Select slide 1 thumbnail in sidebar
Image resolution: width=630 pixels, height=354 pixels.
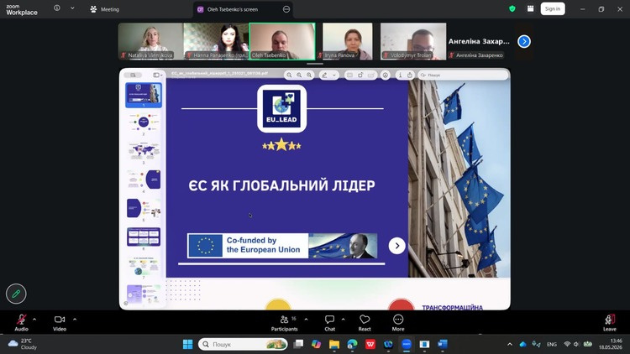coord(144,95)
